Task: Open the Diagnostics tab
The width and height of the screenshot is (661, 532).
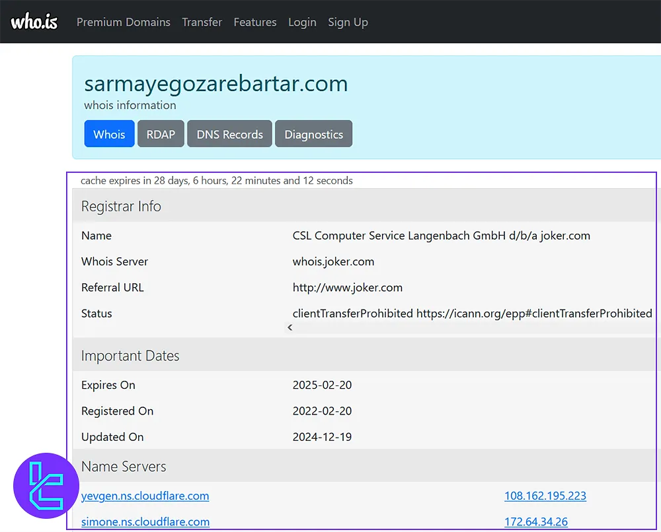Action: point(313,133)
